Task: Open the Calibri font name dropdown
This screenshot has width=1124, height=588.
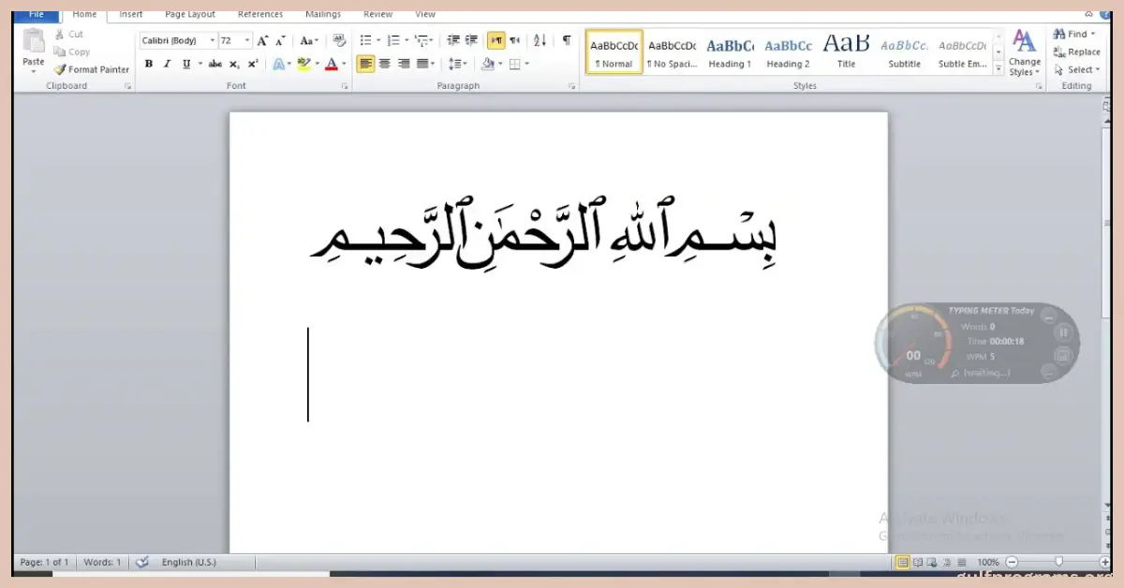Action: pos(213,41)
